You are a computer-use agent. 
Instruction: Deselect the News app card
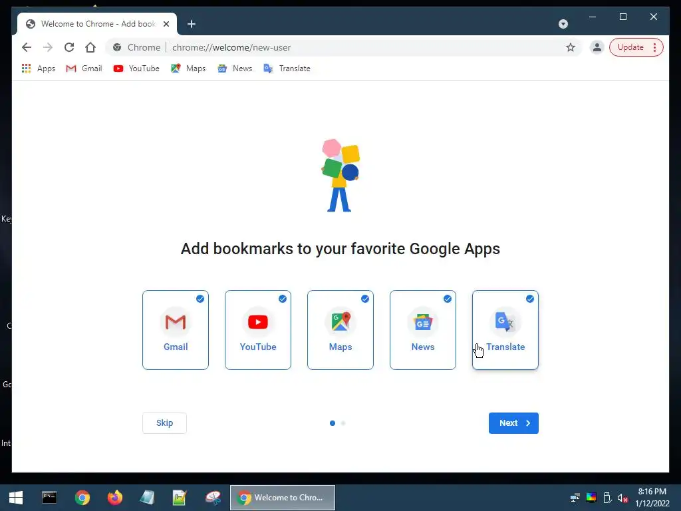423,330
